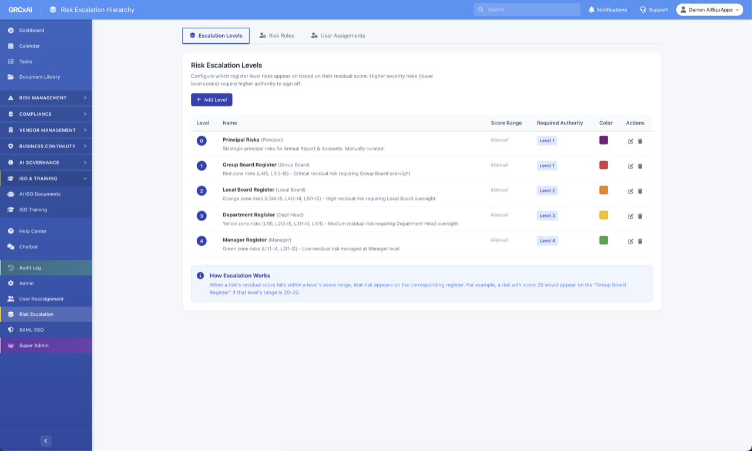Click edit icon for Principal Risks row

click(x=630, y=141)
